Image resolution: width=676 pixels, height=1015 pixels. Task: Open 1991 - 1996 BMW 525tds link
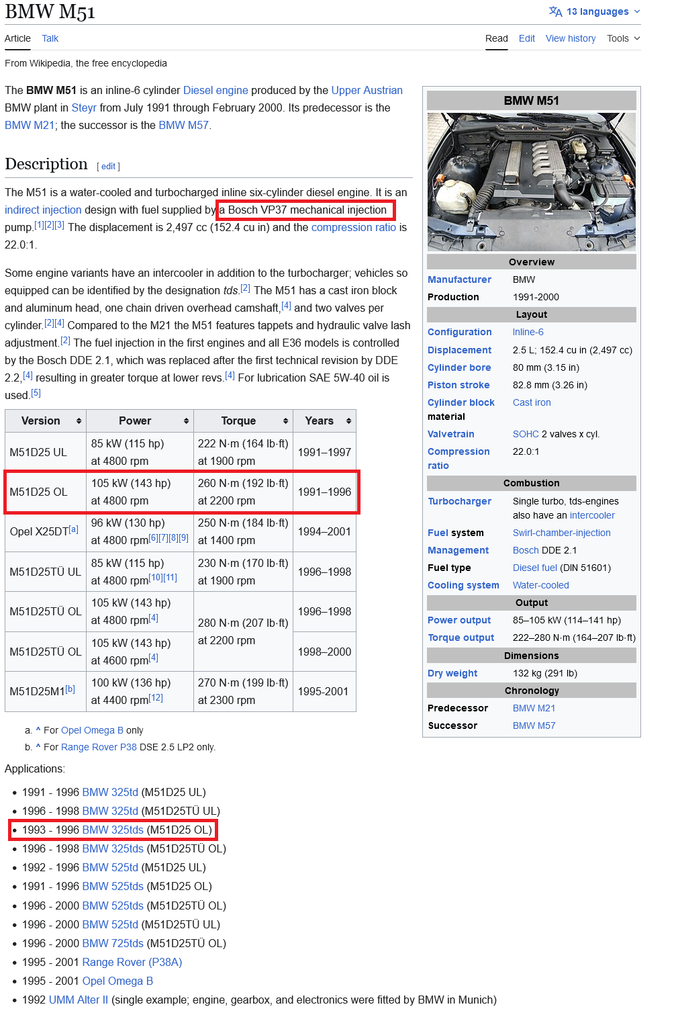113,886
